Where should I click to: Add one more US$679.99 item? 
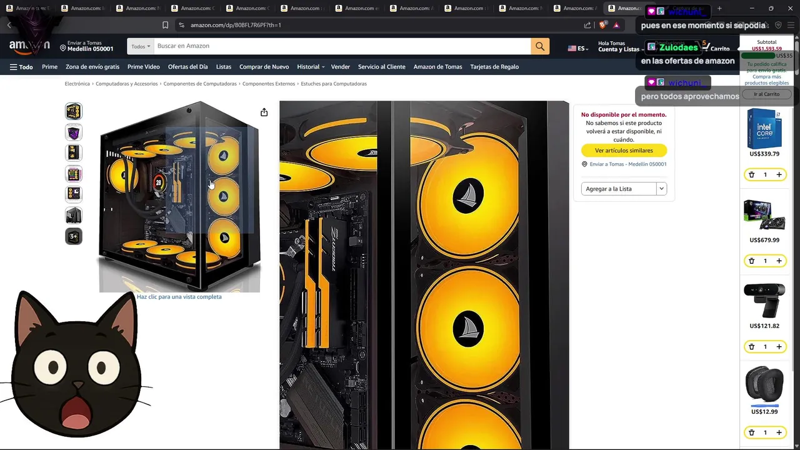pyautogui.click(x=779, y=261)
